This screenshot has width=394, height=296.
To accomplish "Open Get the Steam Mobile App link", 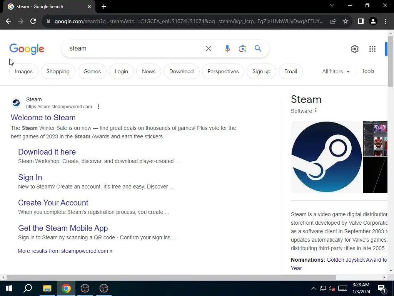I will pyautogui.click(x=63, y=228).
